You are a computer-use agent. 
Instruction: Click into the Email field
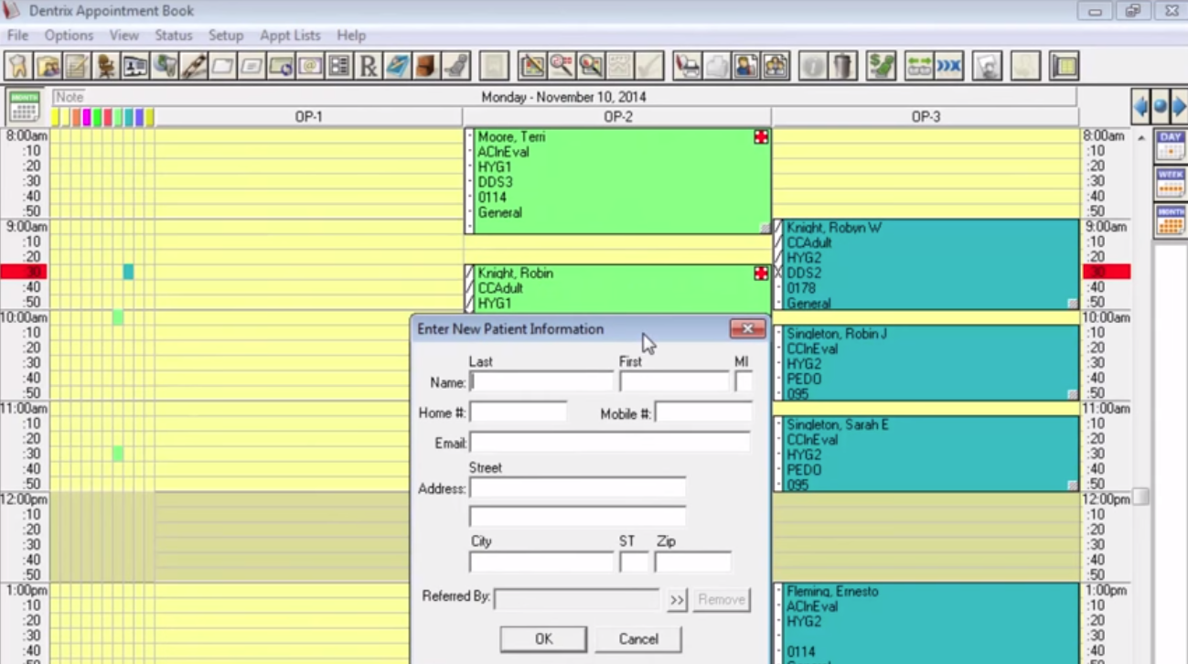click(610, 443)
